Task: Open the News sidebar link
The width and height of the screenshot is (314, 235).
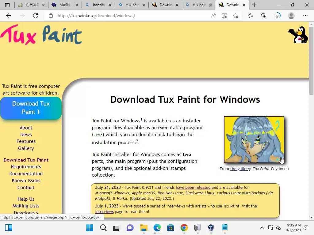Action: coord(26,135)
